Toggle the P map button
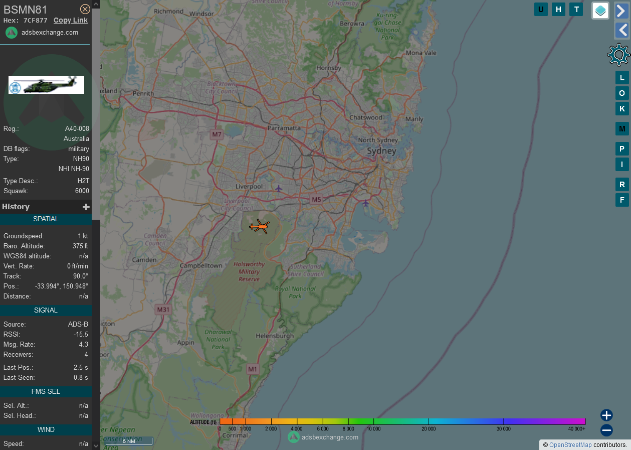This screenshot has height=450, width=631. click(622, 149)
